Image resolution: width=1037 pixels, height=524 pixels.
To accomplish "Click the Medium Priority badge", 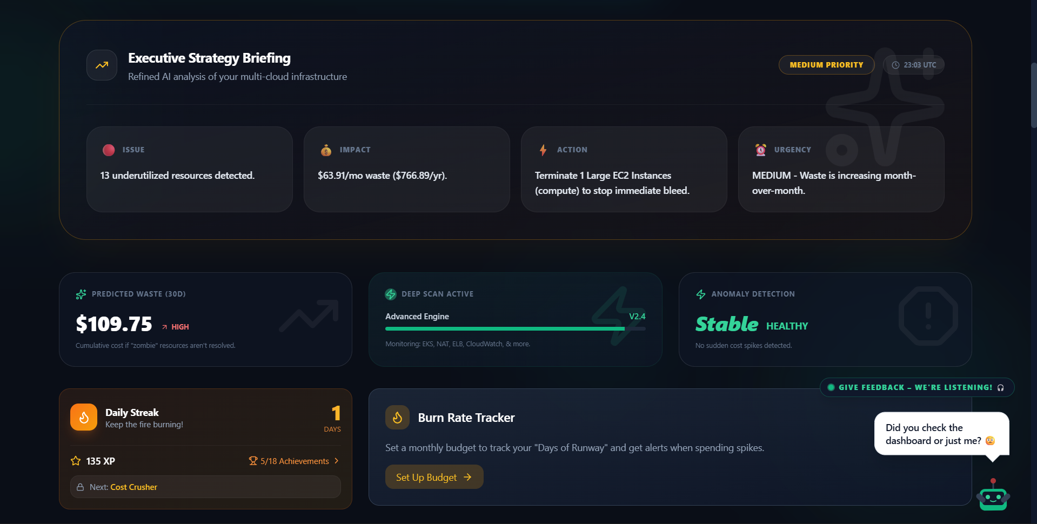I will 826,65.
